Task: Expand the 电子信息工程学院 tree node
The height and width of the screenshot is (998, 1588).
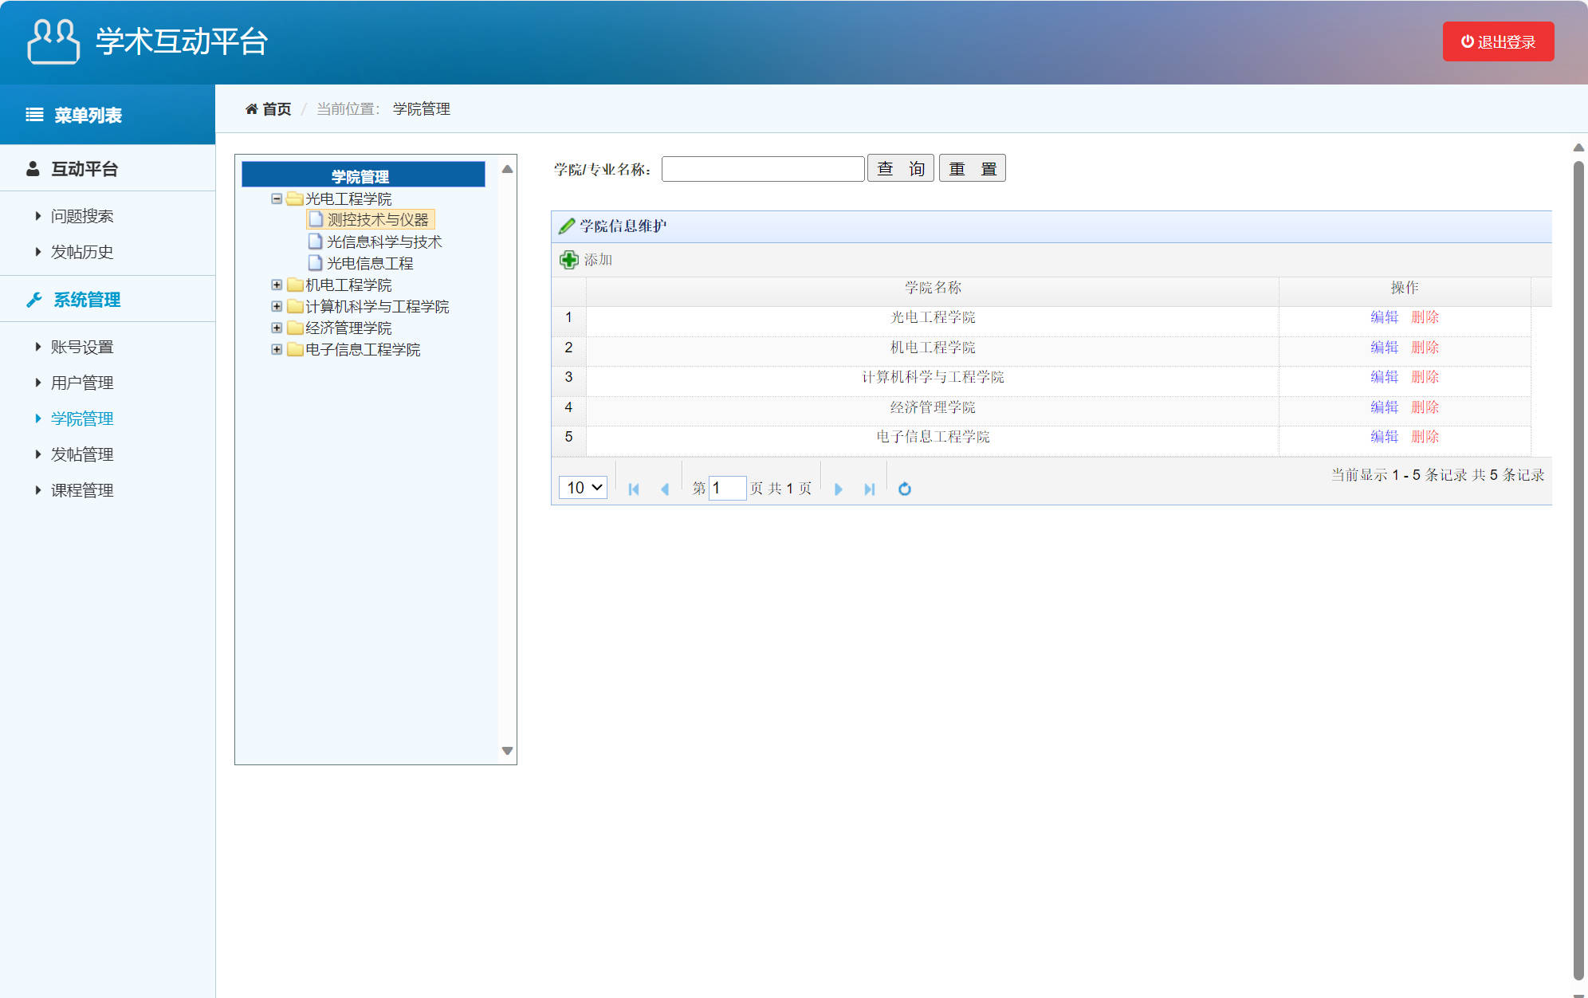Action: click(x=277, y=349)
